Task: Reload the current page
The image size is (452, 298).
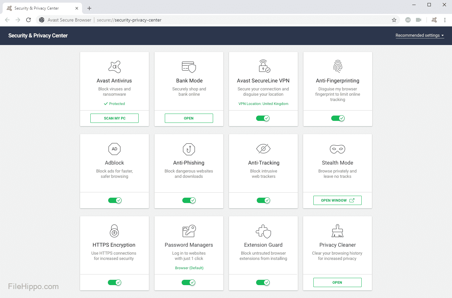Action: point(28,20)
